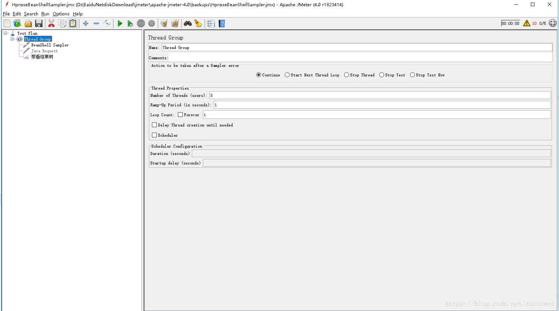The height and width of the screenshot is (311, 559).
Task: Paste using the clipboard toolbar icon
Action: (73, 23)
